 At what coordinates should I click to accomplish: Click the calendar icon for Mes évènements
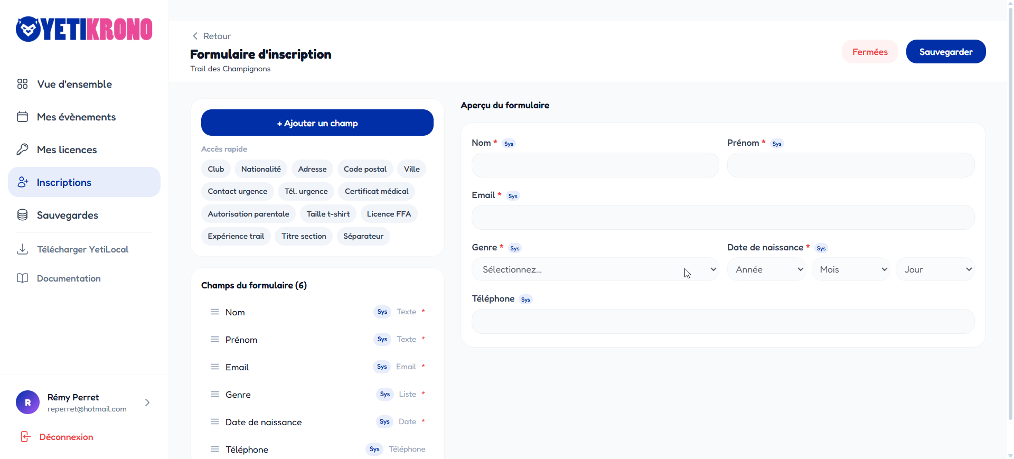(22, 117)
